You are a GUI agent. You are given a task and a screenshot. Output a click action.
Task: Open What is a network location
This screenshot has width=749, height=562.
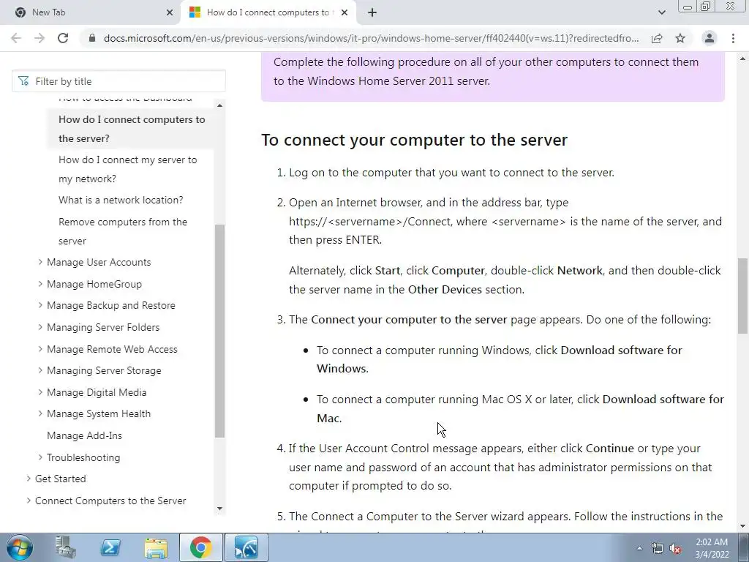121,201
